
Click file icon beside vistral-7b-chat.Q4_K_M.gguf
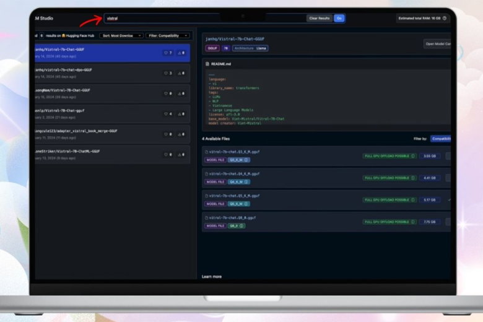206,174
